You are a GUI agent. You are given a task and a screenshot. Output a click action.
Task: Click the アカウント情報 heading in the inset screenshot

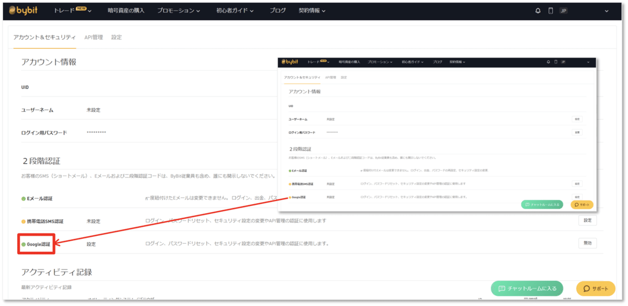point(305,92)
